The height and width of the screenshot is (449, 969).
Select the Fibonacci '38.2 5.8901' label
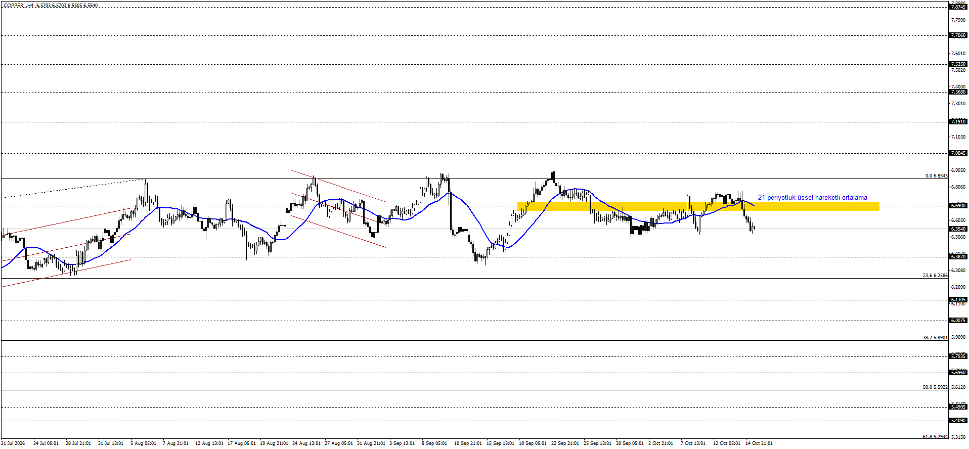pyautogui.click(x=935, y=338)
